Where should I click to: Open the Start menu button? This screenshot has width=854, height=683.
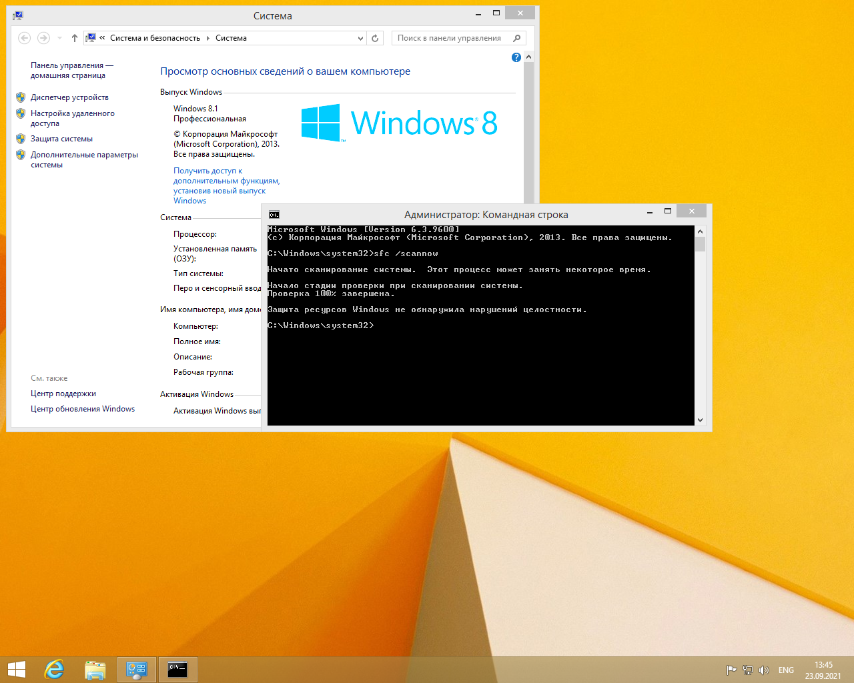coord(16,670)
